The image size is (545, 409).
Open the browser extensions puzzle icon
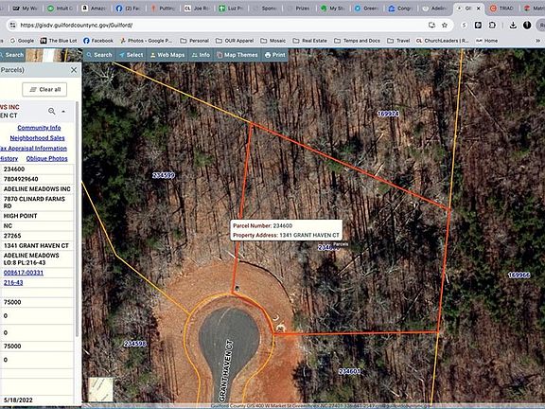coord(492,25)
